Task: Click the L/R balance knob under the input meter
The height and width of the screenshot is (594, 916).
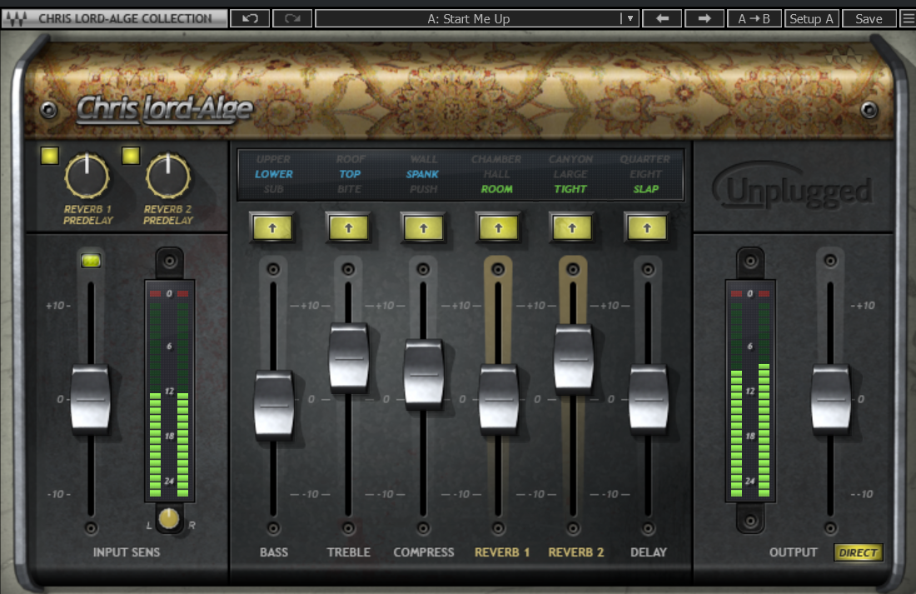Action: pyautogui.click(x=169, y=518)
